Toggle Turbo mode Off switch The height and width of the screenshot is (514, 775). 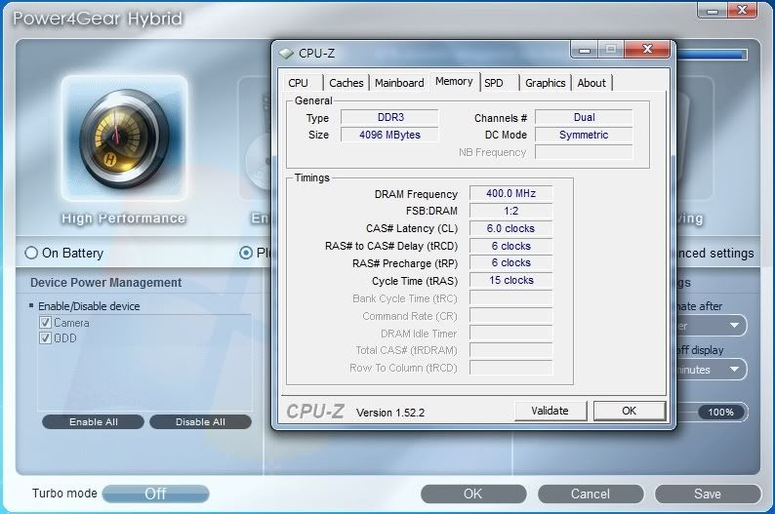(x=156, y=494)
